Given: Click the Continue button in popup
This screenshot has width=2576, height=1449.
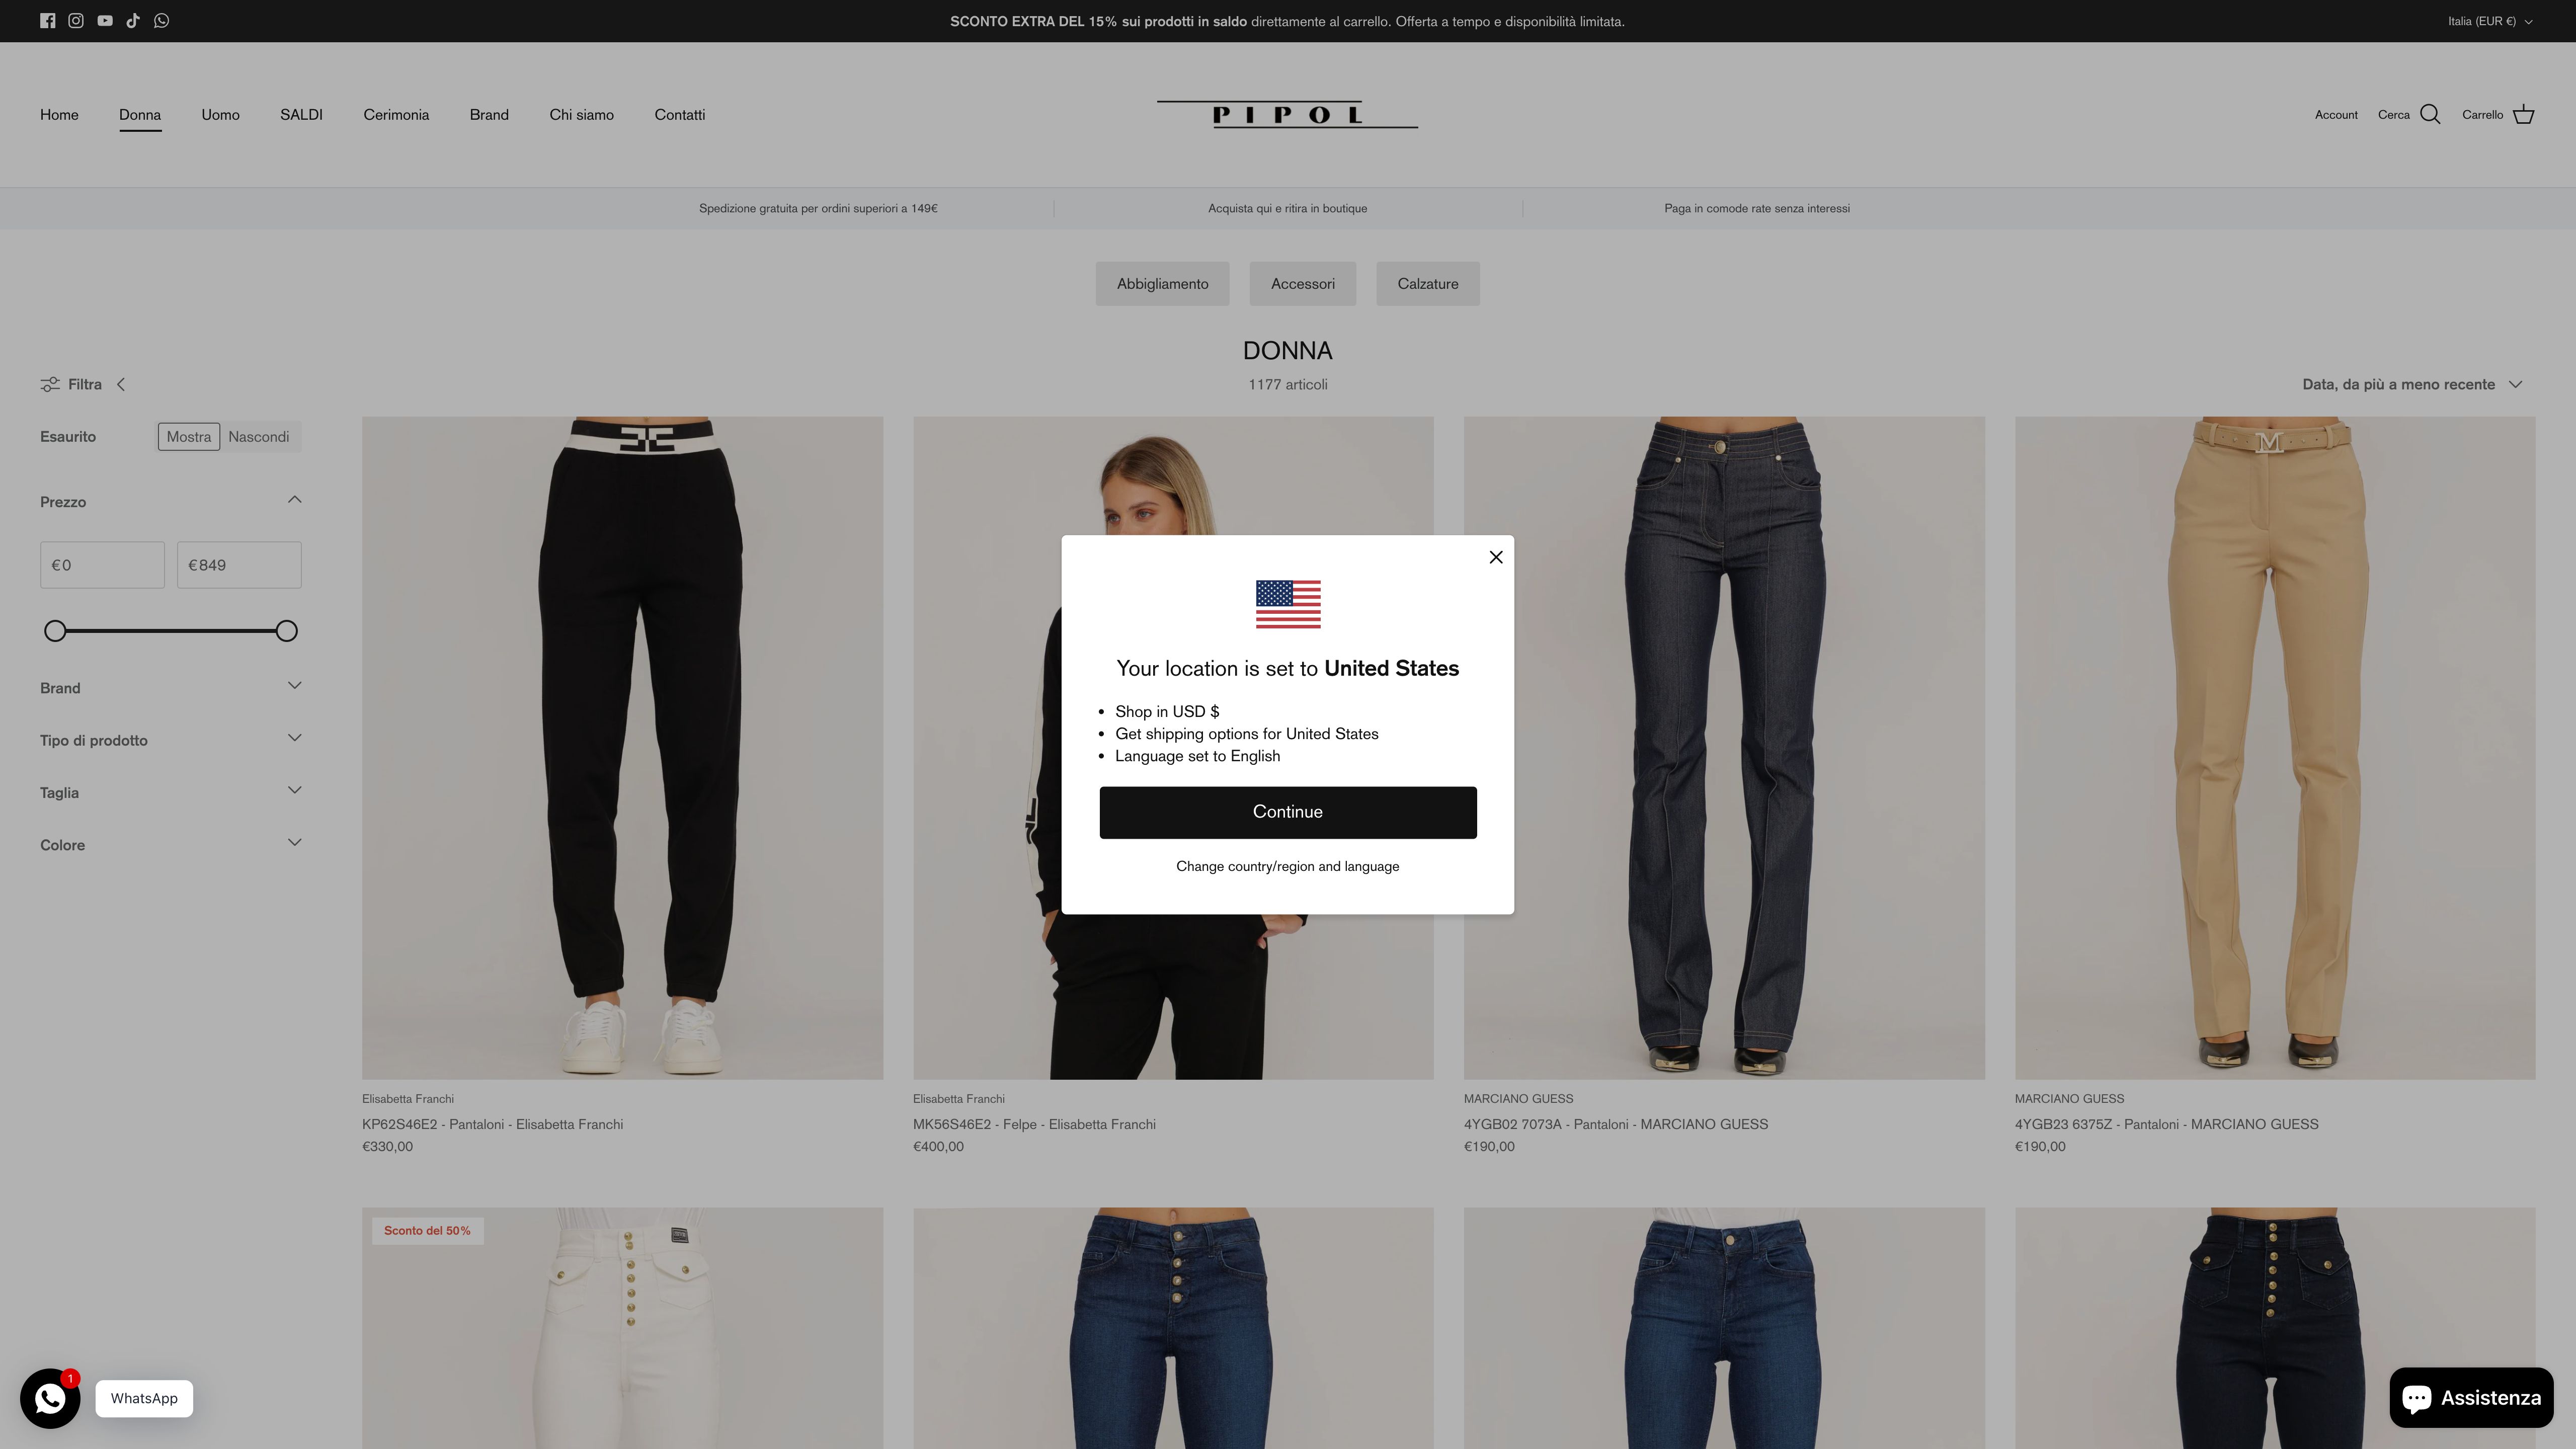Looking at the screenshot, I should click(1288, 812).
